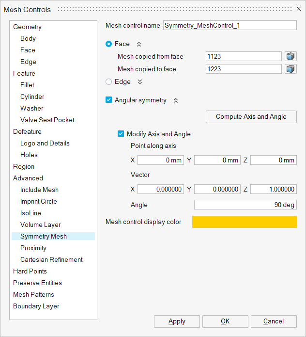
Task: Choose Cartesian Refinement from Advanced list
Action: [51, 259]
